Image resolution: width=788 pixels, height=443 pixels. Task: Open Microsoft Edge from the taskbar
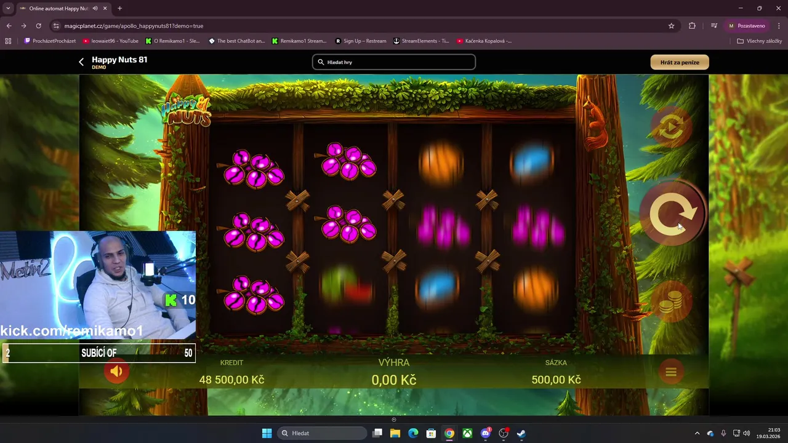[413, 433]
